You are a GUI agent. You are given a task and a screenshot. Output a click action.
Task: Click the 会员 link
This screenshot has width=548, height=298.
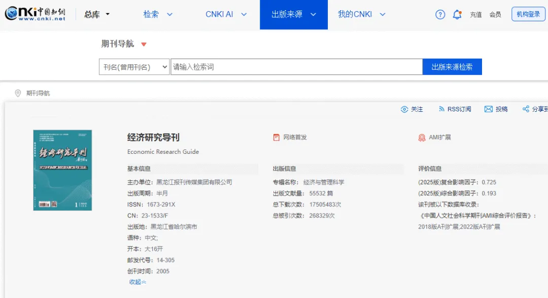click(x=495, y=14)
